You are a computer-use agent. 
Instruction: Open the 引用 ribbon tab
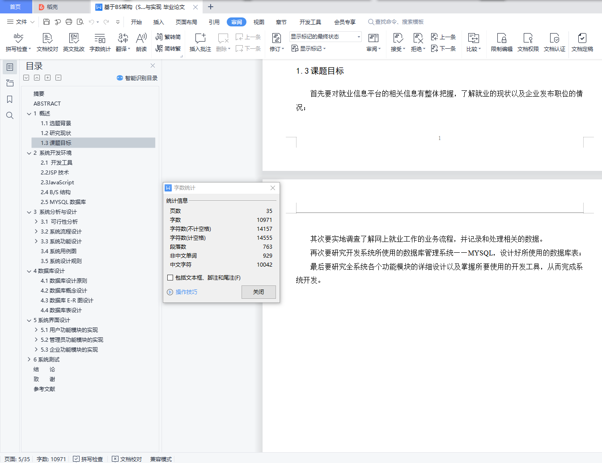[x=214, y=22]
